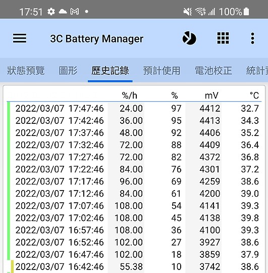Select the 17:22:46 history row
This screenshot has height=273, width=268.
tap(134, 169)
